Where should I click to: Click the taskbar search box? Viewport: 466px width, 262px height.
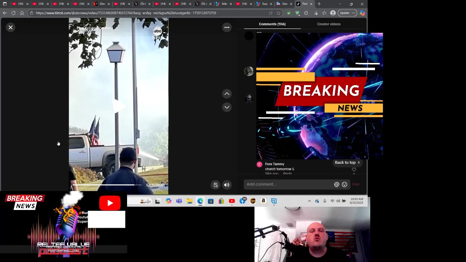tap(139, 201)
